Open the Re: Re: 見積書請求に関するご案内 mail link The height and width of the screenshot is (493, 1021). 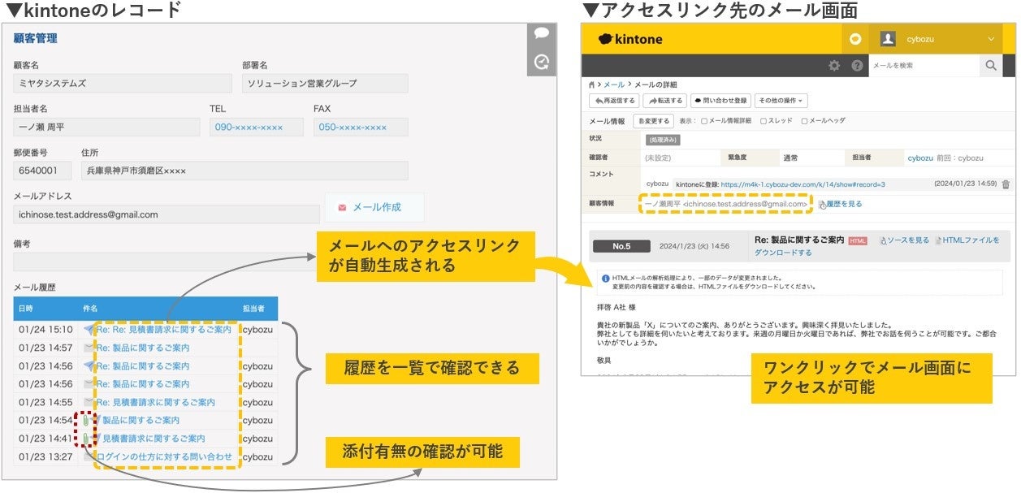pyautogui.click(x=164, y=330)
